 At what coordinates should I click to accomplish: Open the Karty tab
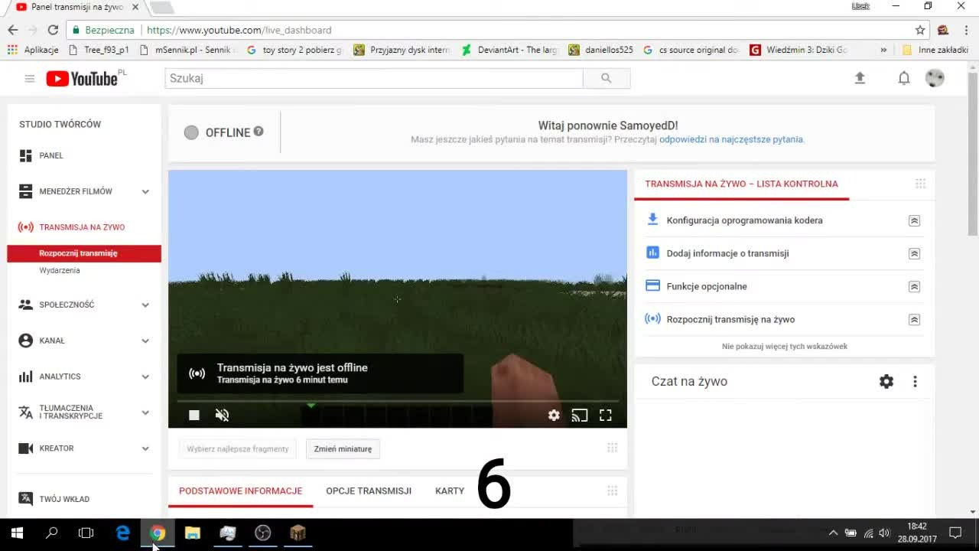tap(450, 491)
